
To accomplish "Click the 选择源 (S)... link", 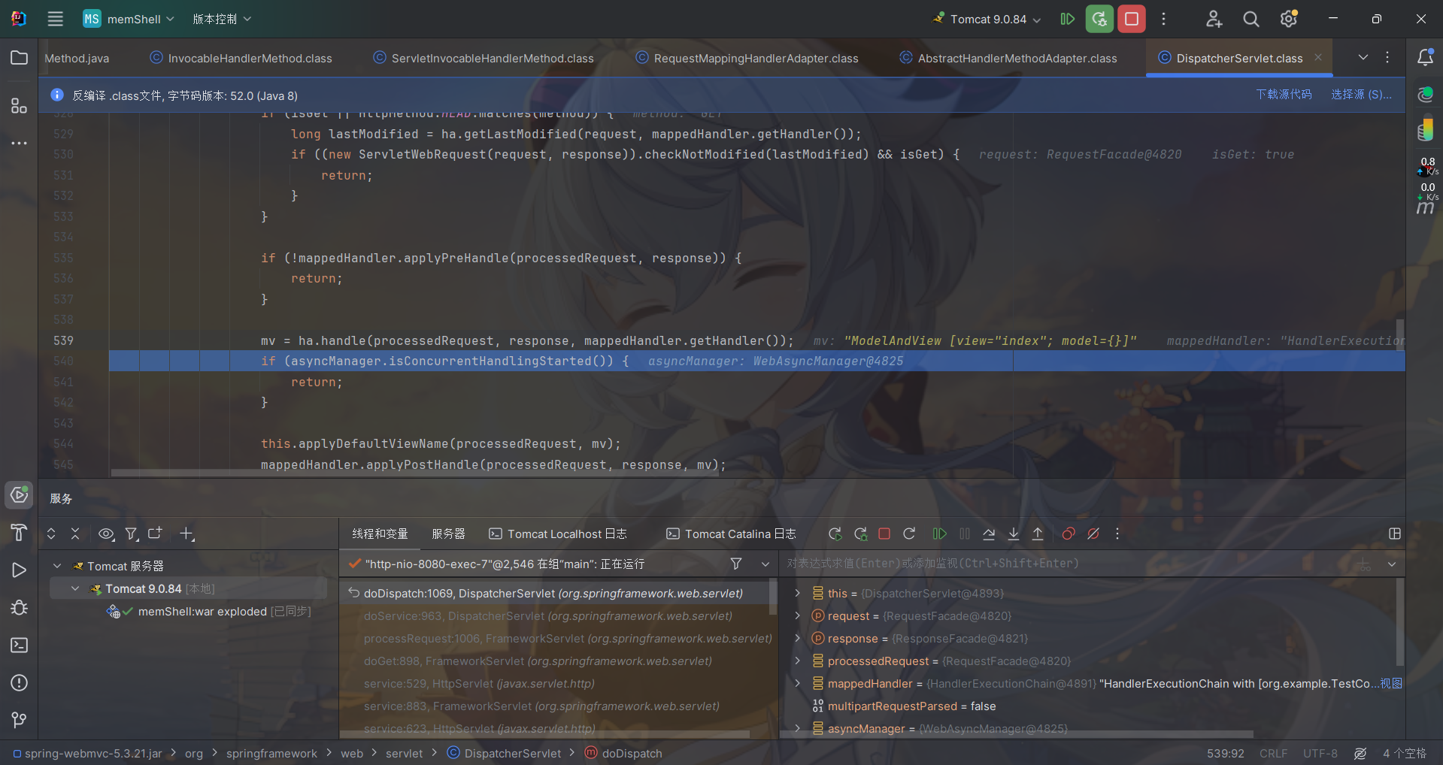I will [1361, 95].
